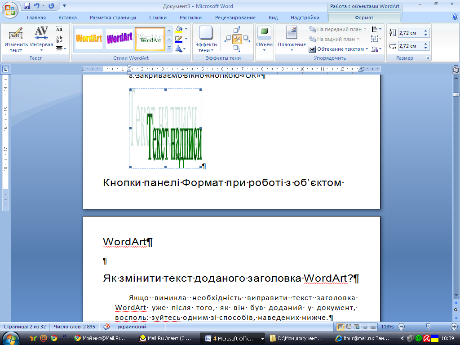Apply the purple slanted WordArt style
This screenshot has height=345, width=460.
pyautogui.click(x=119, y=39)
